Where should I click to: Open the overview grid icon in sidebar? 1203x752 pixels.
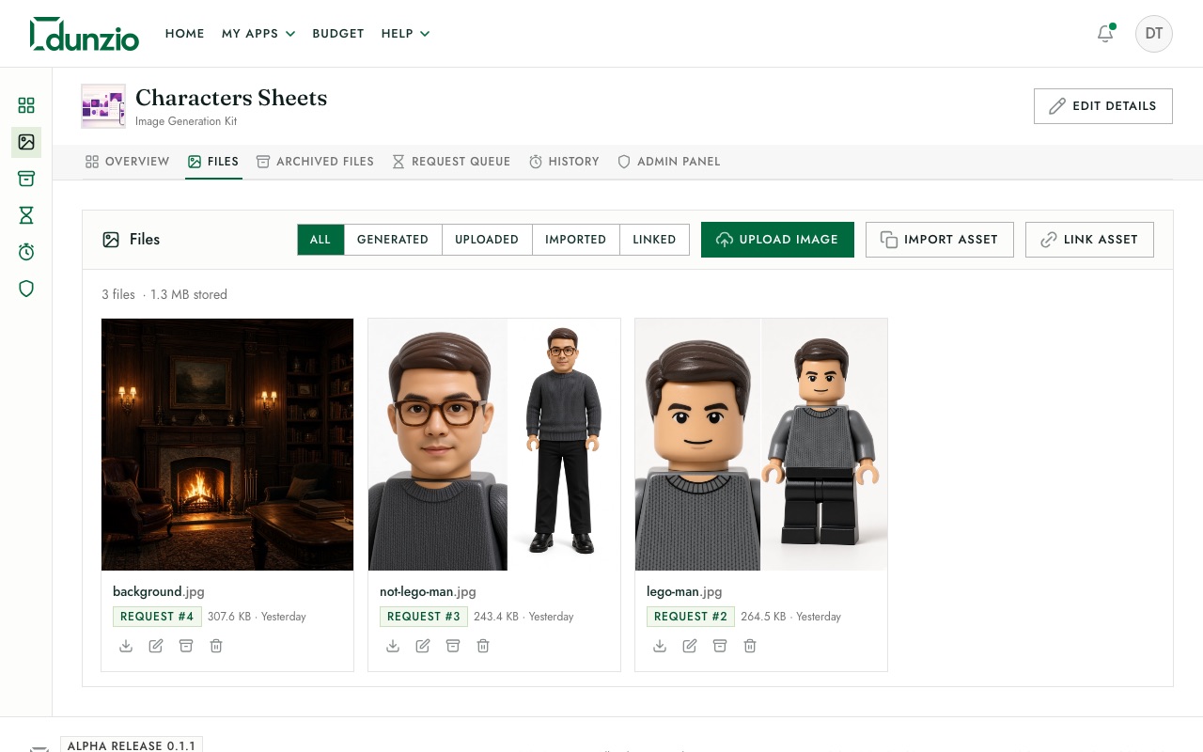(x=26, y=105)
